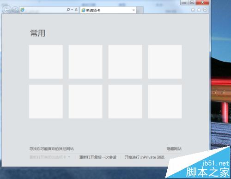Viewport: 231px width, 179px height.
Task: Refresh the page with the reload icon
Action: [x=76, y=10]
